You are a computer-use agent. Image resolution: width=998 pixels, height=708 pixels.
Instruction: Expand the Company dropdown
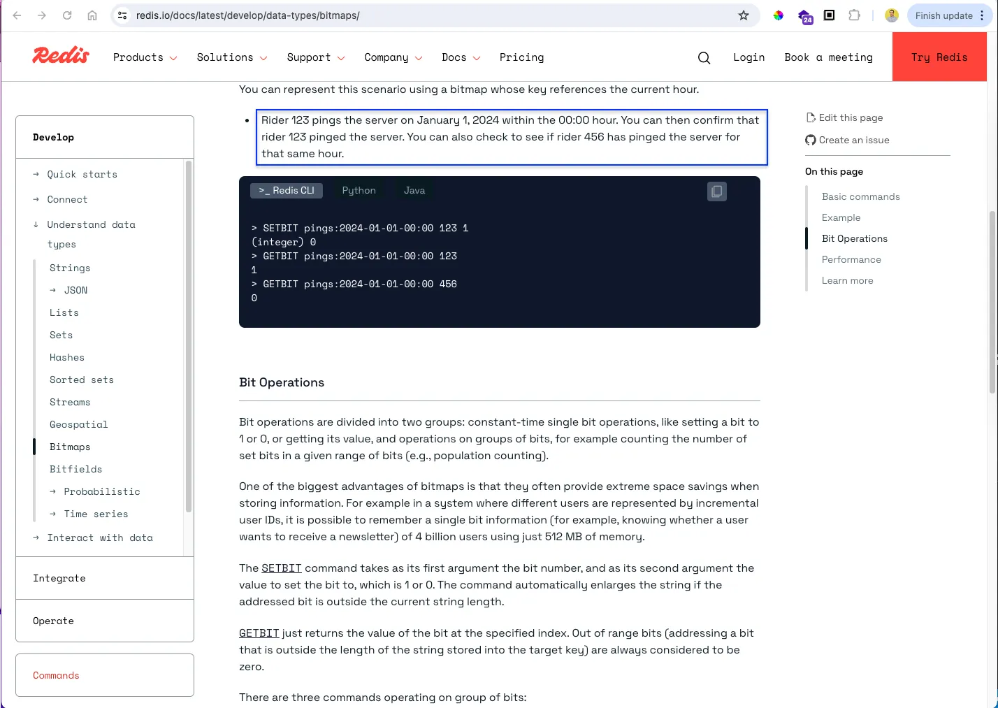point(393,57)
